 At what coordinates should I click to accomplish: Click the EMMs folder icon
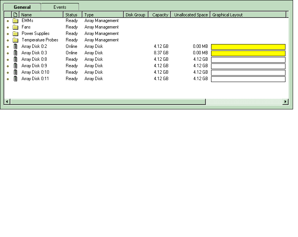(x=15, y=21)
